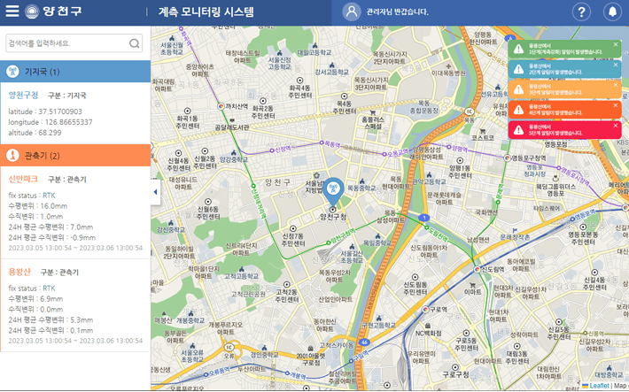Click the base station antenna icon

[13, 72]
